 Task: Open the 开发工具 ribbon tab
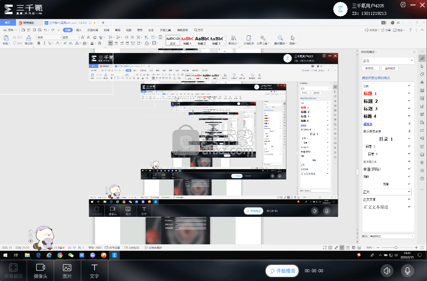pyautogui.click(x=165, y=30)
